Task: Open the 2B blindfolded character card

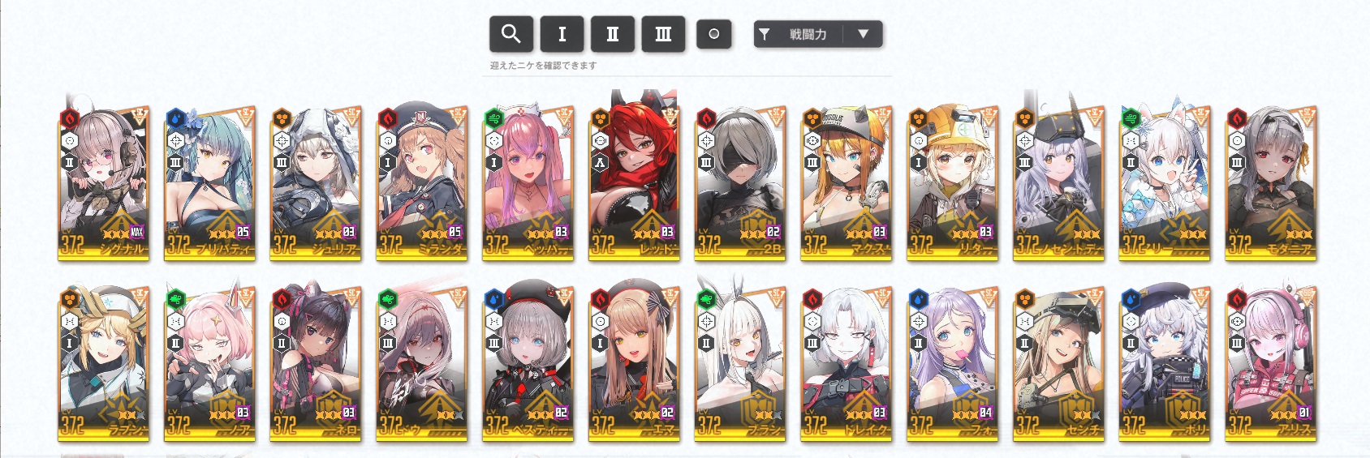Action: pyautogui.click(x=740, y=183)
